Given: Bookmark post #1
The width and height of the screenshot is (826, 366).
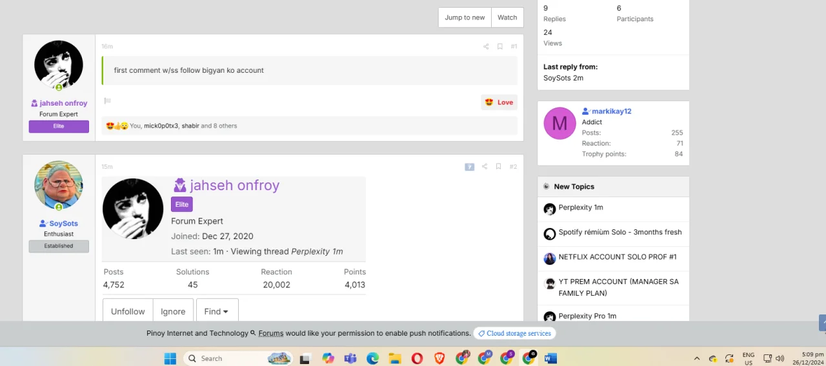Looking at the screenshot, I should click(x=499, y=46).
